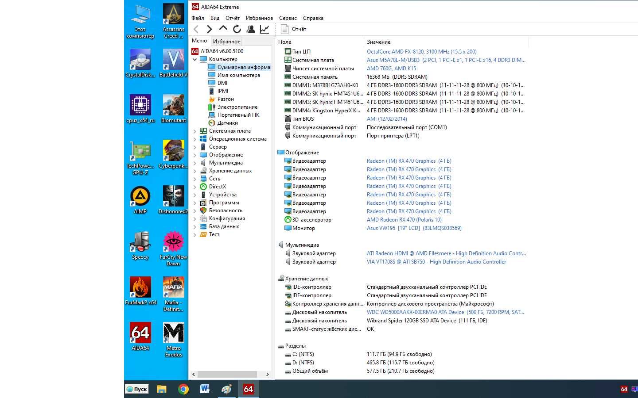The width and height of the screenshot is (638, 398).
Task: Open the graph chart toolbar icon
Action: (x=265, y=29)
